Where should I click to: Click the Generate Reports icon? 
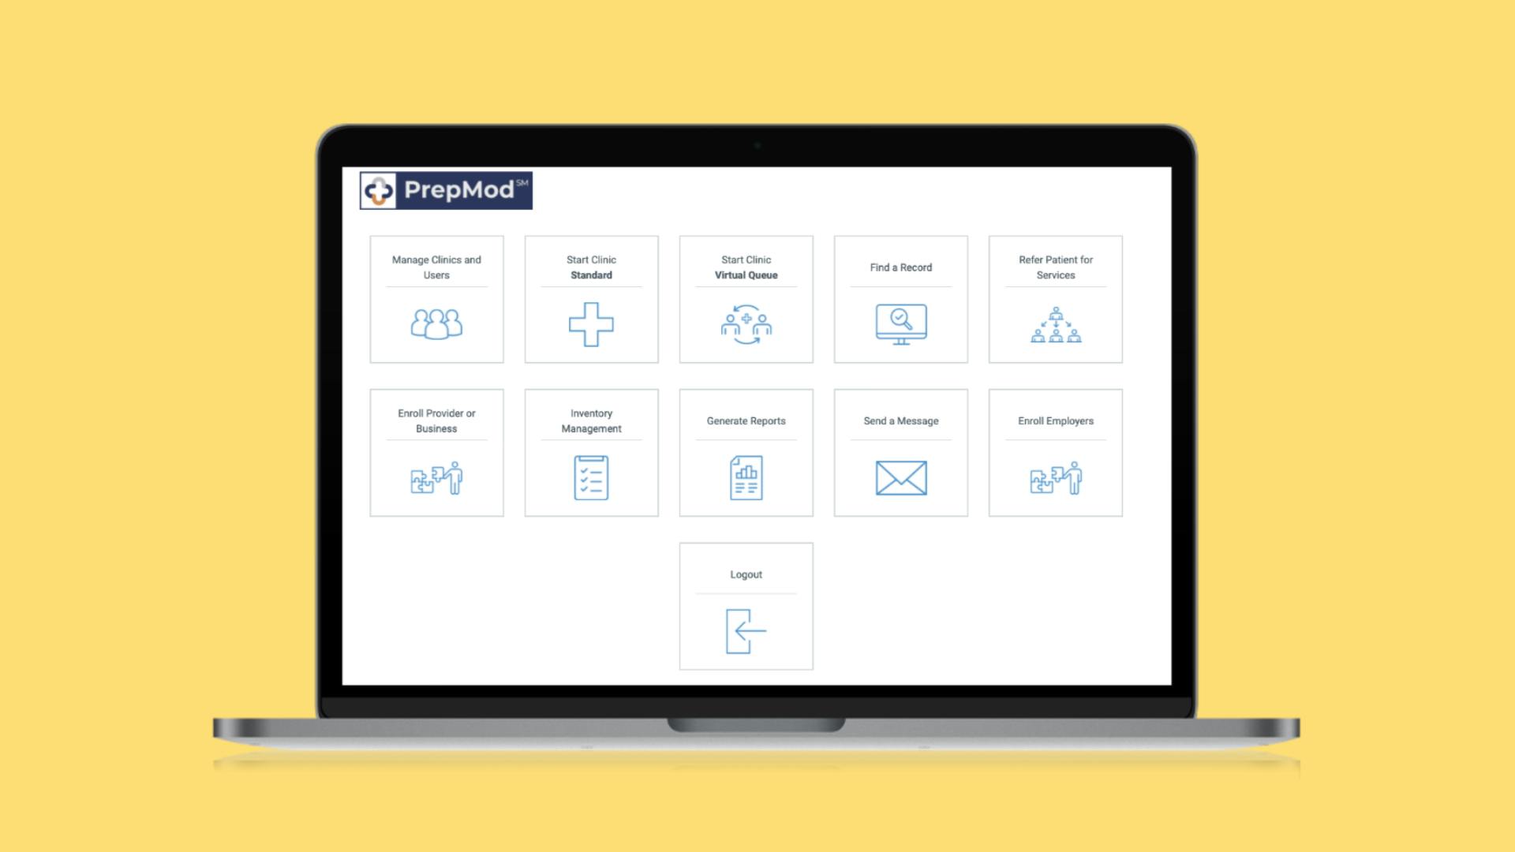746,476
